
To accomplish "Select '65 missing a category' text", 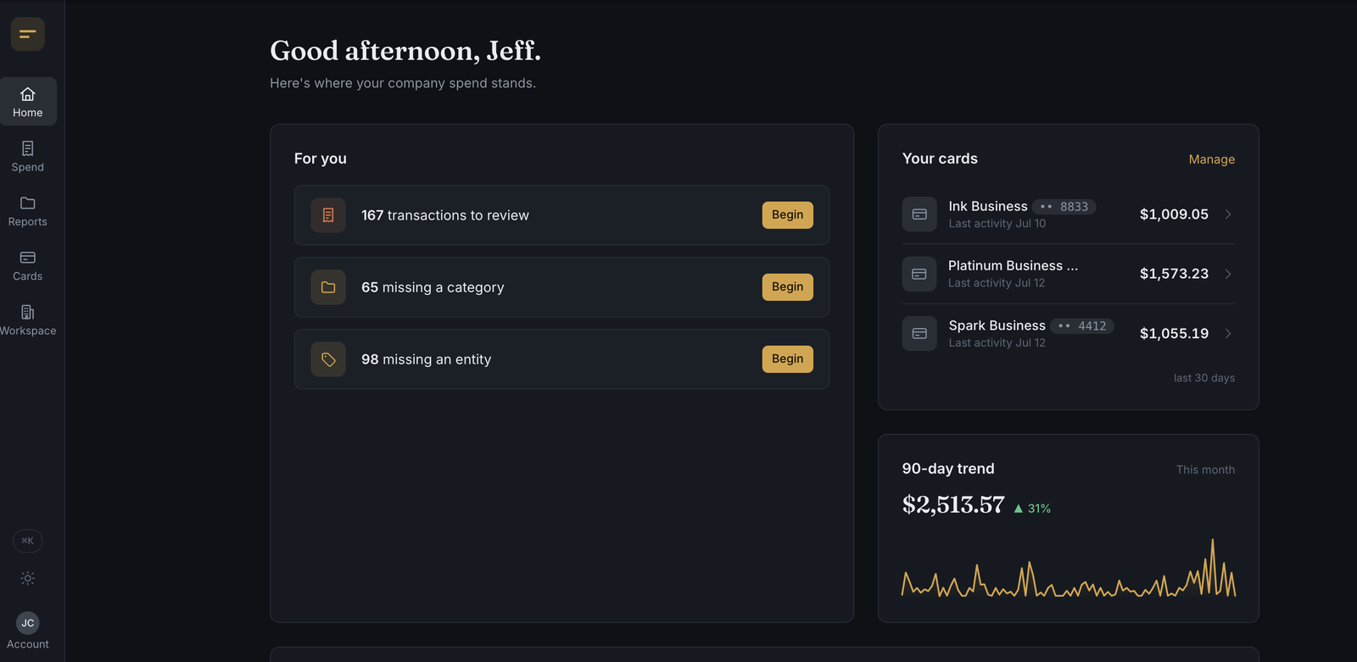I will click(x=433, y=287).
